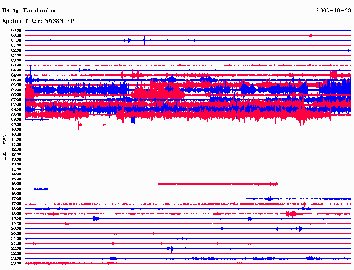Select the '10:30' time label
The image size is (354, 270).
pos(16,134)
